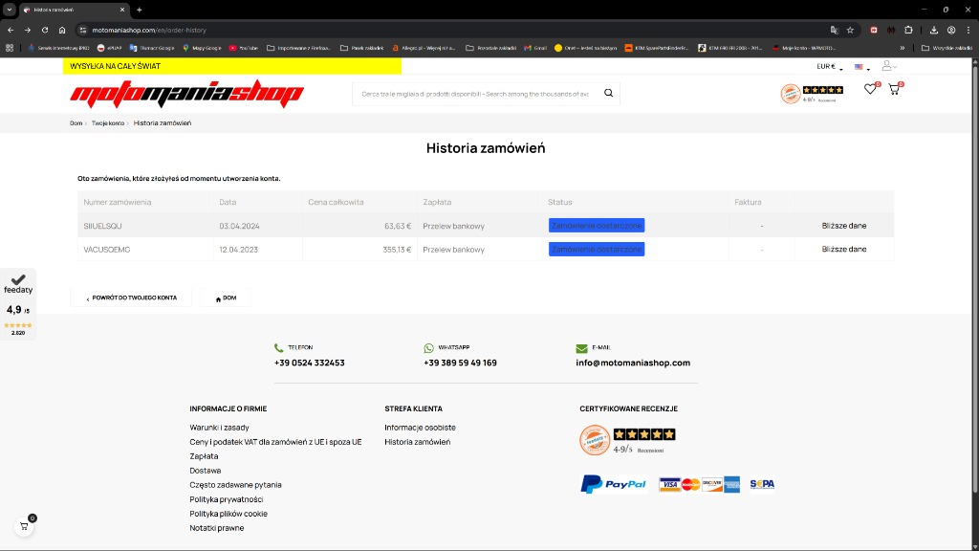The image size is (979, 551).
Task: Open 'Polityka plików cookie' footer link
Action: point(228,514)
